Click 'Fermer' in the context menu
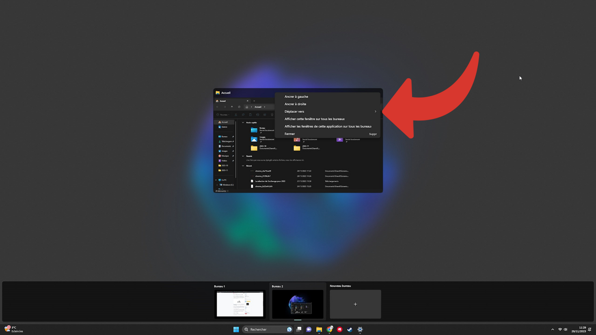596x335 pixels. tap(328, 134)
